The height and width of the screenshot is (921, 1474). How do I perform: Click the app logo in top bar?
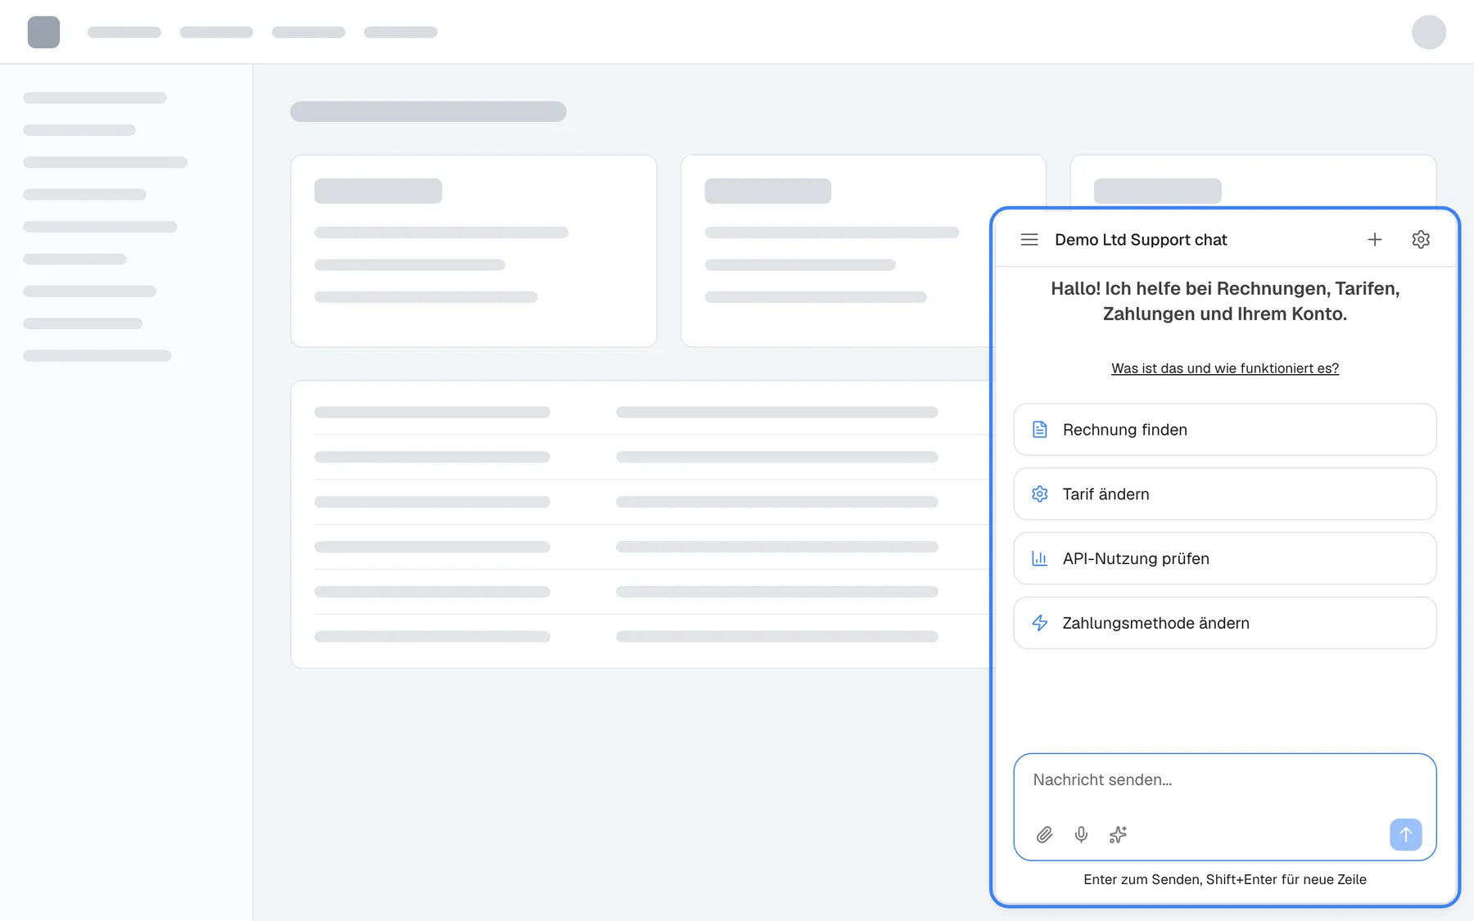point(43,32)
